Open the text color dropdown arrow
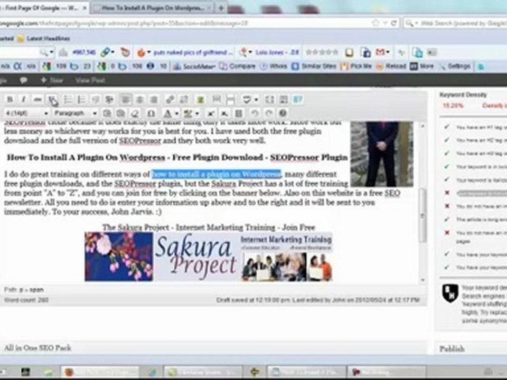Viewport: 507px width, 380px height. (177, 113)
